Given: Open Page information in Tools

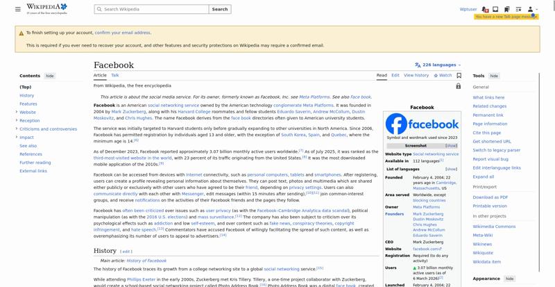Looking at the screenshot, I should (490, 124).
